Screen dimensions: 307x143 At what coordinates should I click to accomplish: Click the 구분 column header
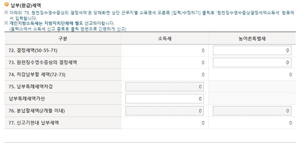pos(63,38)
